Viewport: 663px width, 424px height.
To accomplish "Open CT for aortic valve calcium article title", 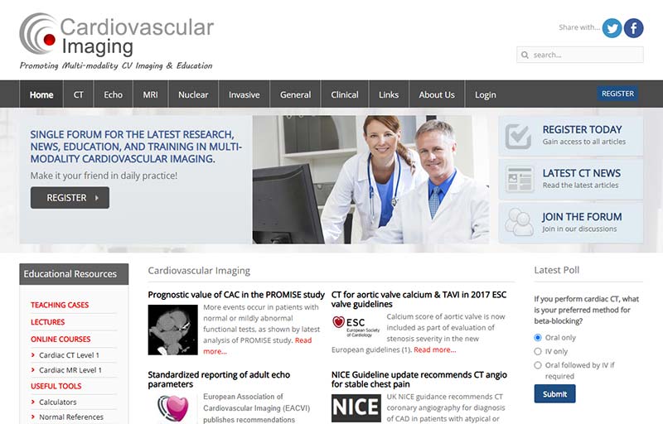I will coord(419,299).
